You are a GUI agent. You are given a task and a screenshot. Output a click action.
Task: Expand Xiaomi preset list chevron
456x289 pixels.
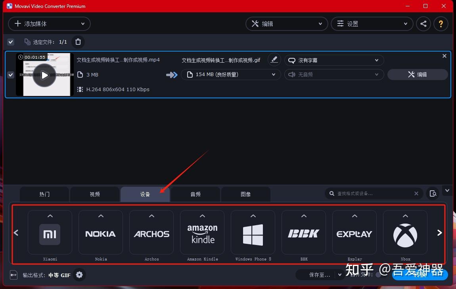tap(50, 216)
